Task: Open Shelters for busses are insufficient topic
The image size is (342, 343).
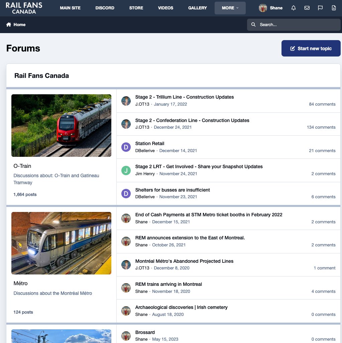Action: click(x=173, y=190)
